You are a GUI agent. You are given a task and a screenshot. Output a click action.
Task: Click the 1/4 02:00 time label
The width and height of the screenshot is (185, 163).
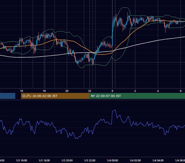point(135,160)
